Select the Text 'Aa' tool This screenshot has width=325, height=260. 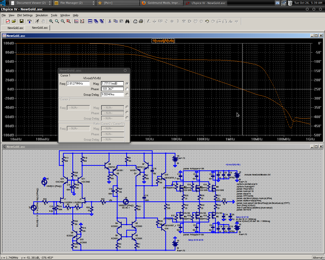231,21
